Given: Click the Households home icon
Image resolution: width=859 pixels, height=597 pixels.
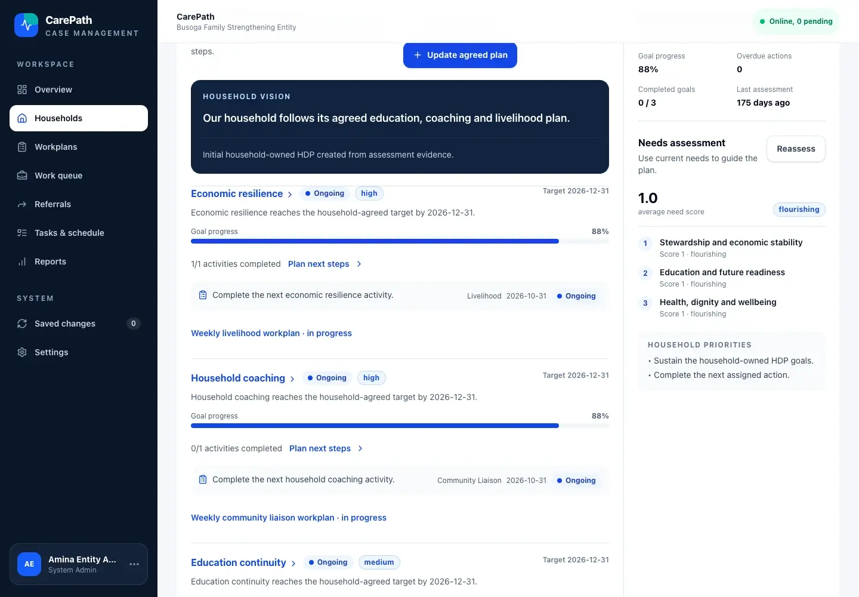Looking at the screenshot, I should (x=22, y=118).
